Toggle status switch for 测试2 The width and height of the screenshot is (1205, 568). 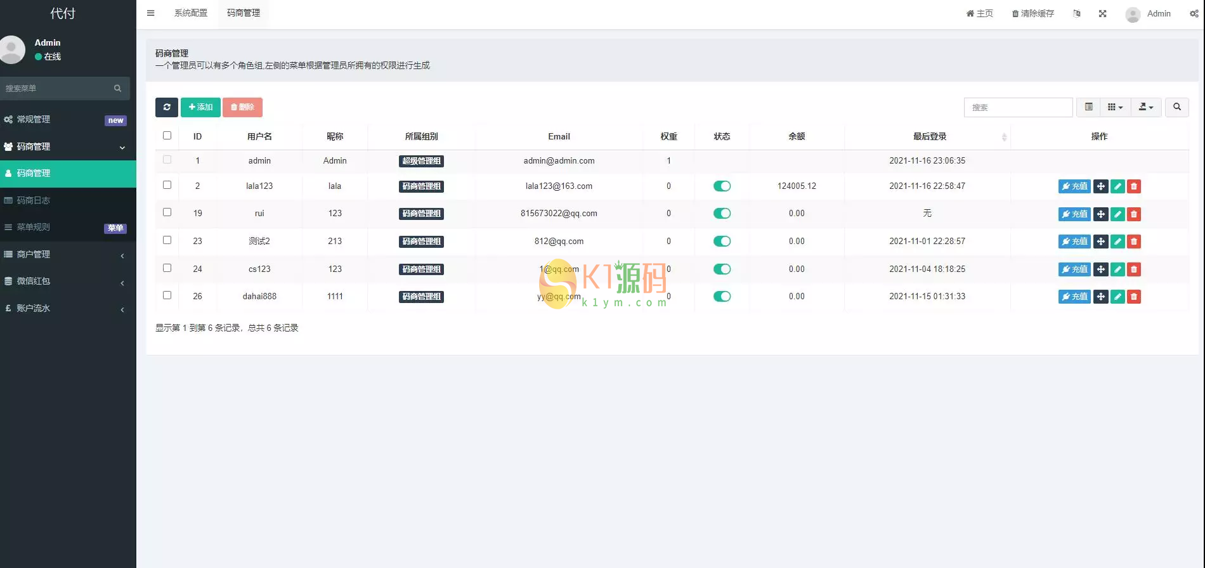[722, 241]
